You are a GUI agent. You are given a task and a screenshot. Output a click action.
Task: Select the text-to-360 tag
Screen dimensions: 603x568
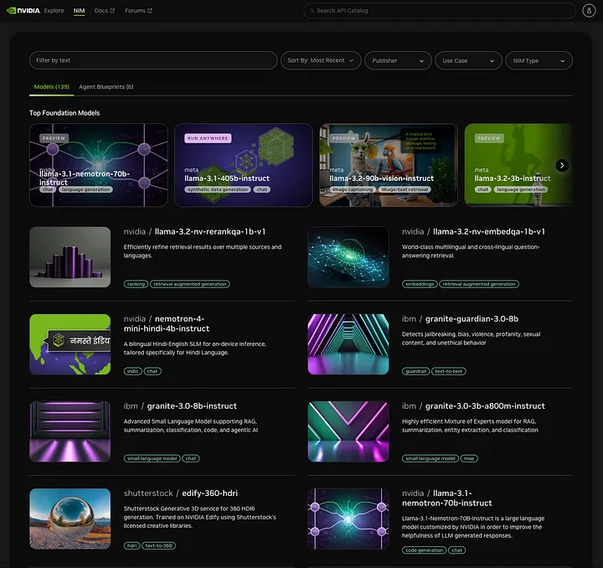pos(159,545)
